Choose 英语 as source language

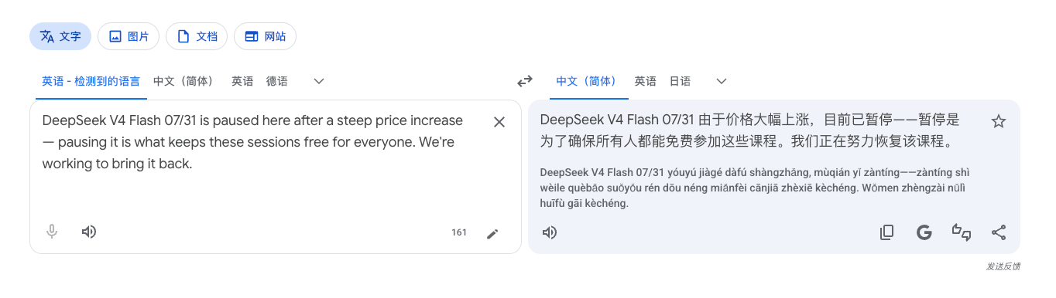pyautogui.click(x=242, y=81)
